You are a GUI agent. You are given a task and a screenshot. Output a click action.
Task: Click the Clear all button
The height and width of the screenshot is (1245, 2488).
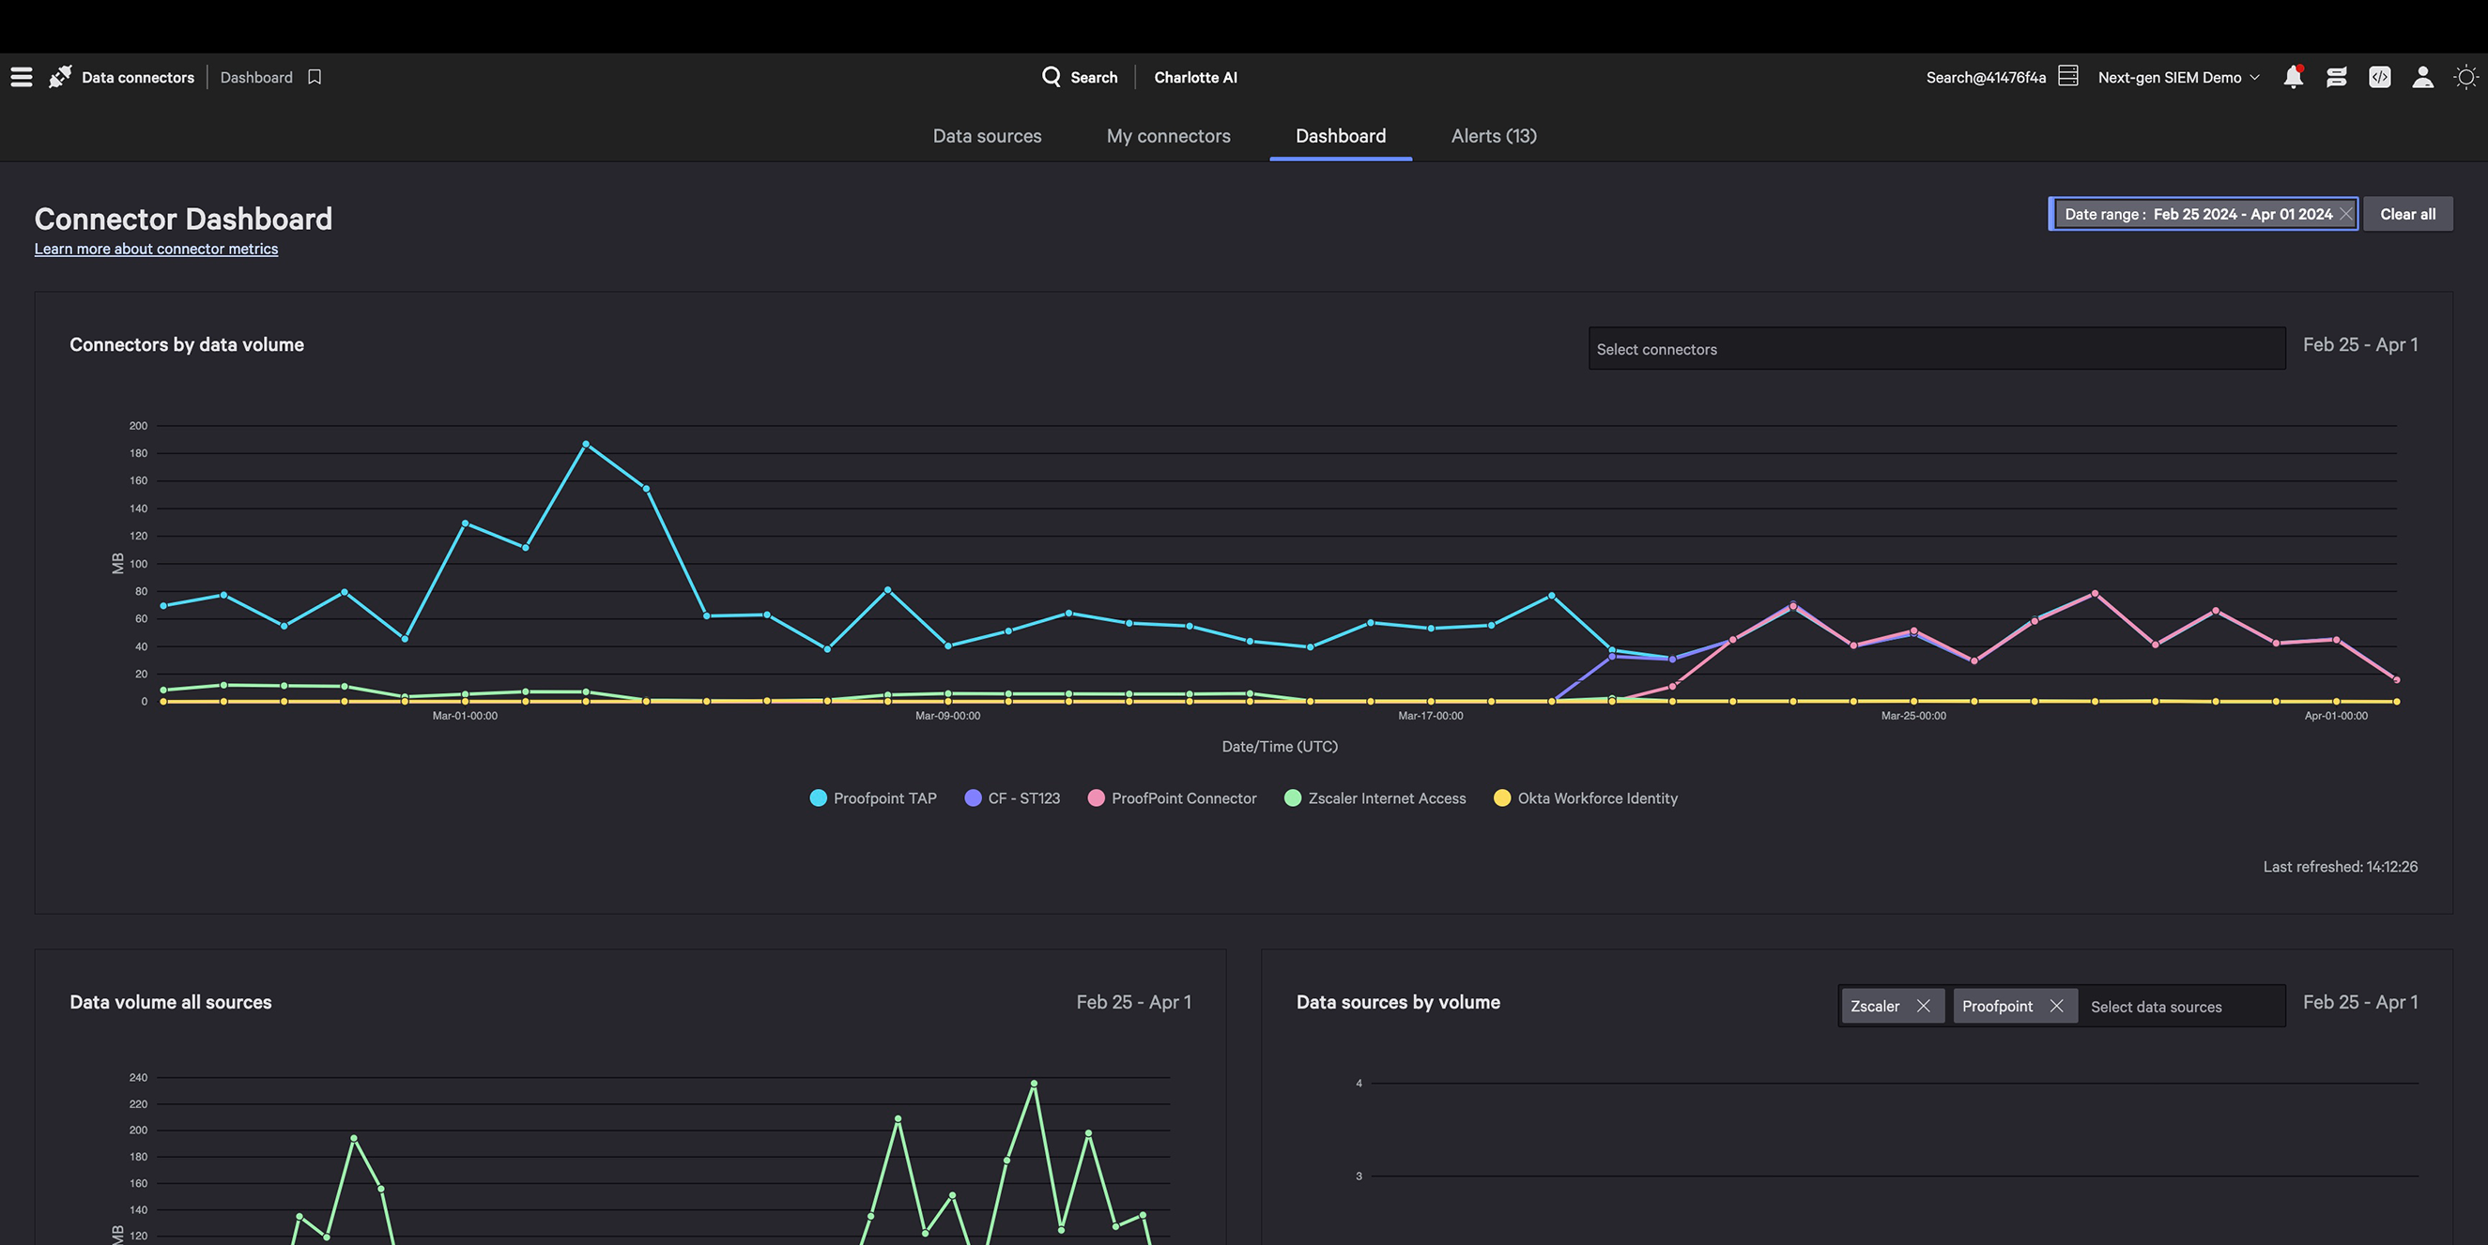(x=2407, y=214)
